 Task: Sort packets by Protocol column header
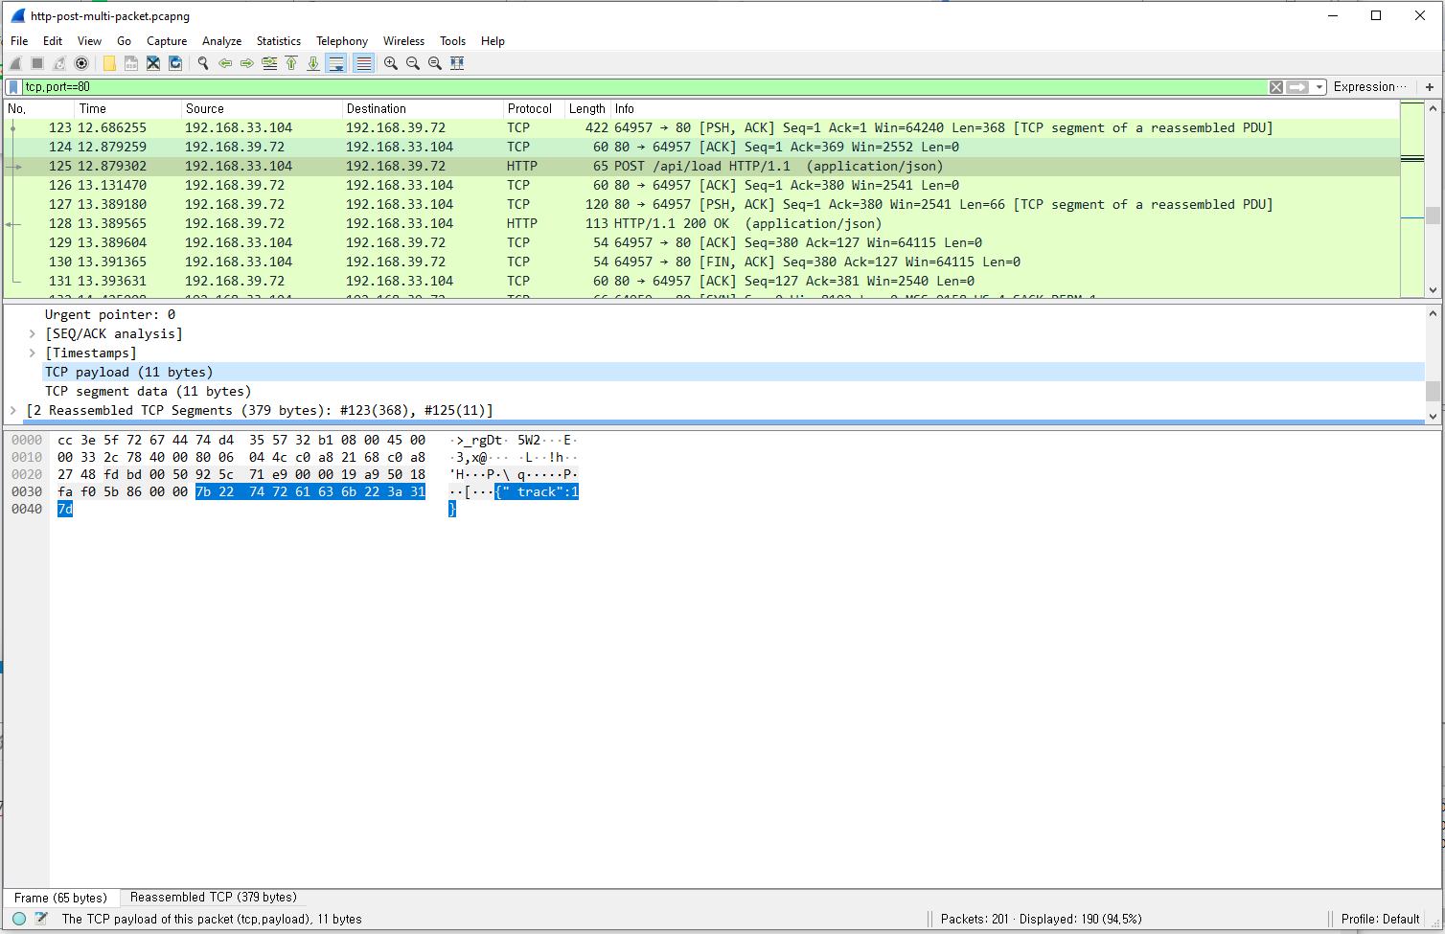pyautogui.click(x=533, y=109)
